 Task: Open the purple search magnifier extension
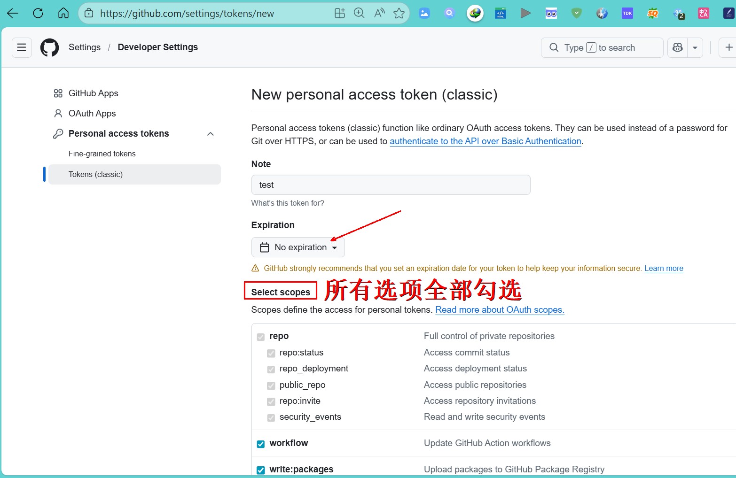pos(450,13)
